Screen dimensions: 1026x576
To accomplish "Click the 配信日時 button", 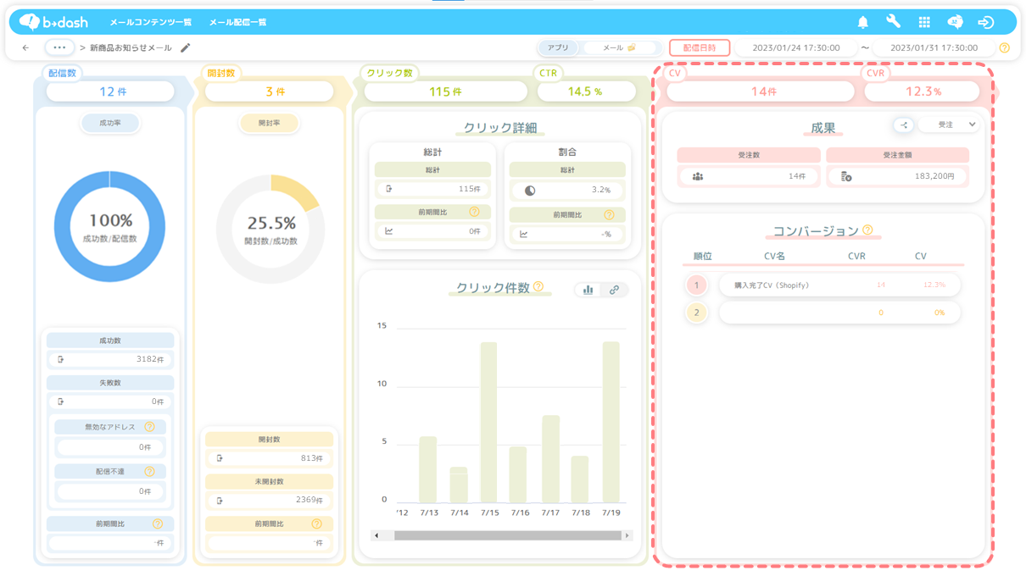I will [x=700, y=48].
